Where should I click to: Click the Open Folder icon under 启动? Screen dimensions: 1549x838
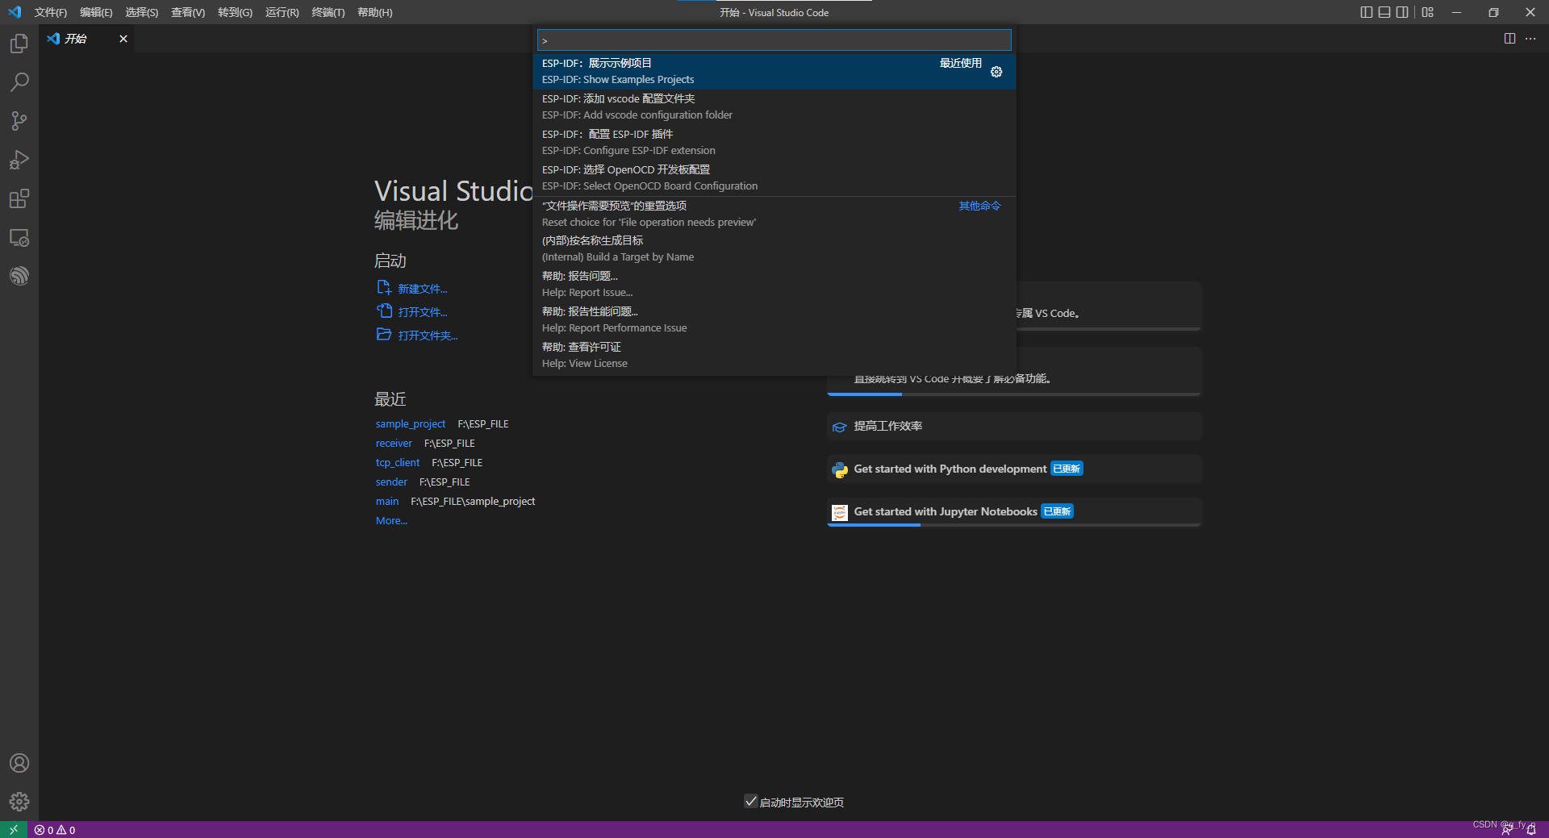[384, 334]
